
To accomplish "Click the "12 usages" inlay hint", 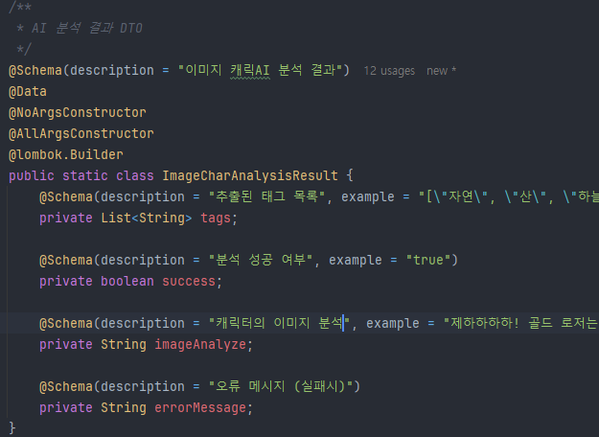I will point(389,71).
